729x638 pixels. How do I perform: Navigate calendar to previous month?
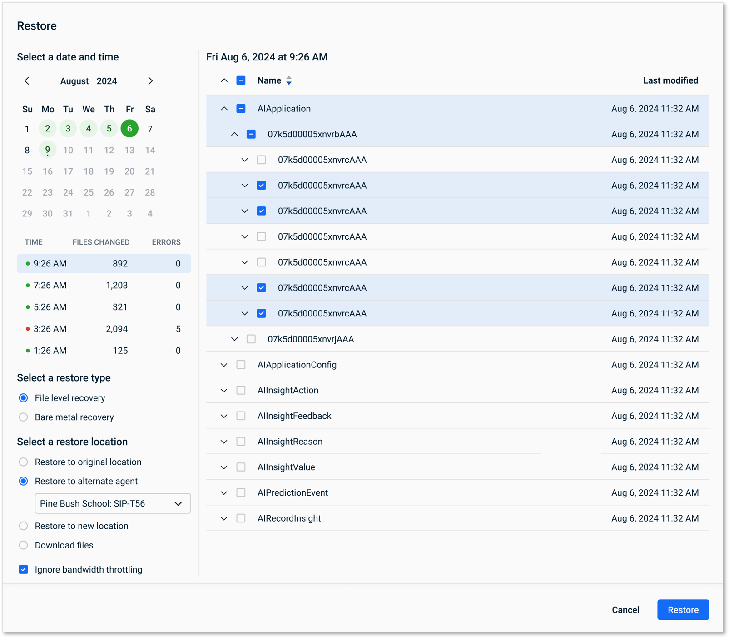(x=27, y=81)
